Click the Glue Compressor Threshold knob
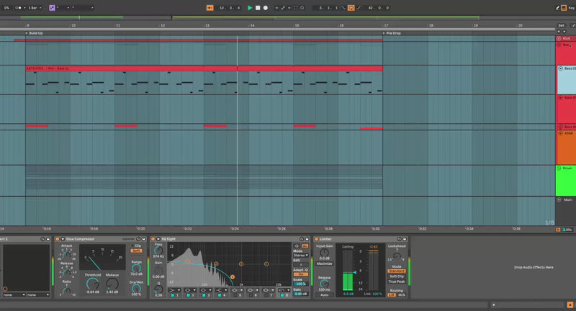 (x=93, y=284)
